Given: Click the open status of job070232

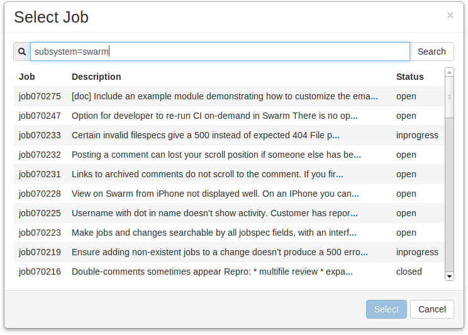Looking at the screenshot, I should point(406,155).
